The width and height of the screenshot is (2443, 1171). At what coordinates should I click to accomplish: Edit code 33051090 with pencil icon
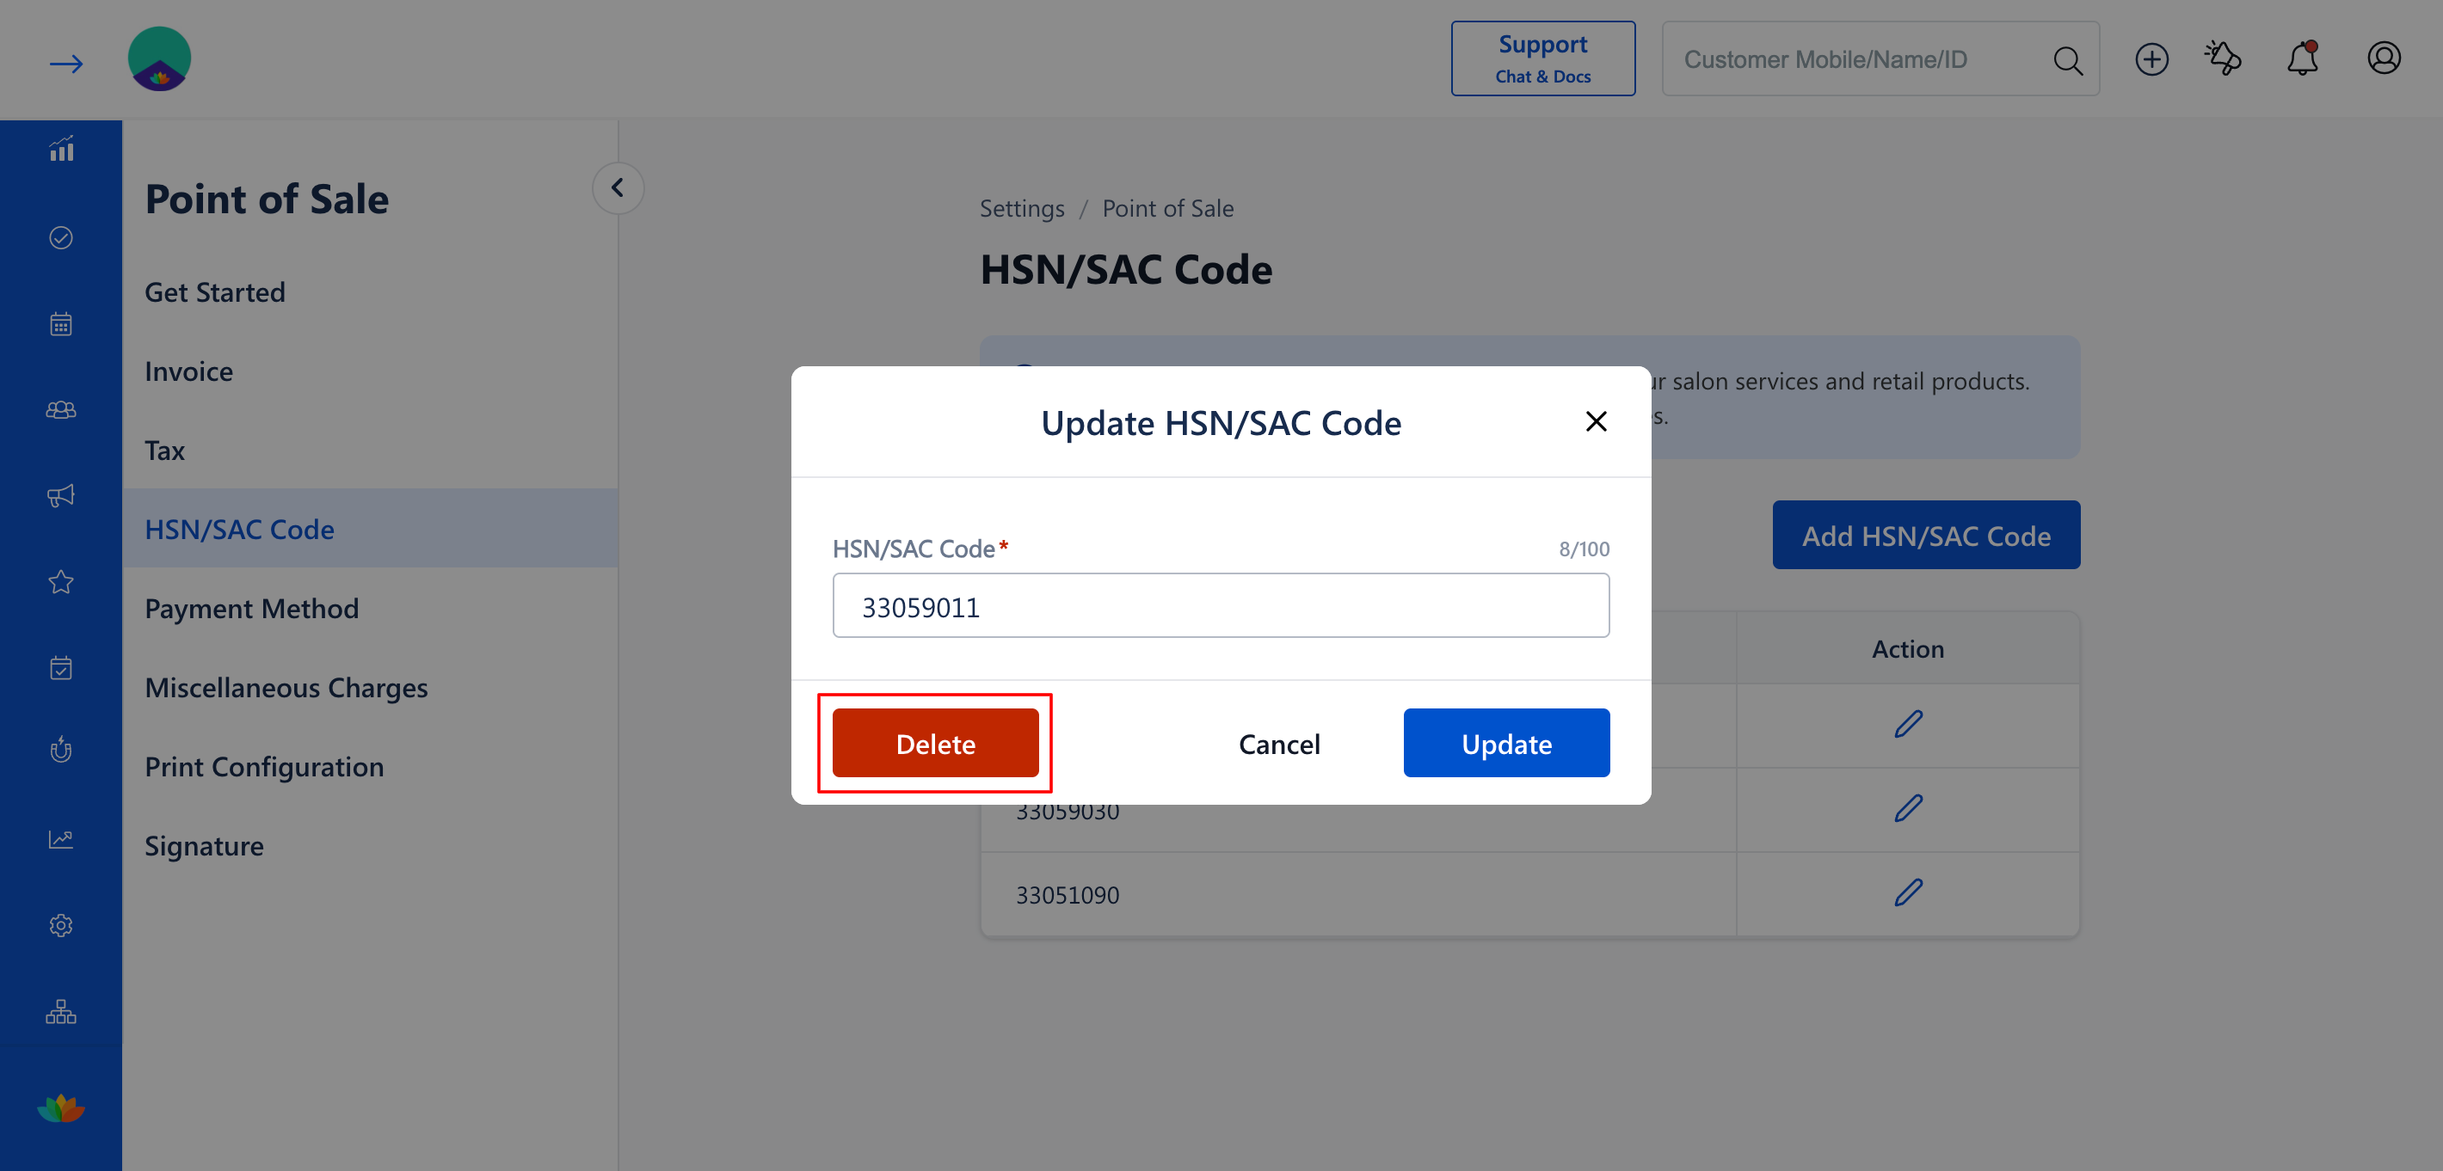1908,892
